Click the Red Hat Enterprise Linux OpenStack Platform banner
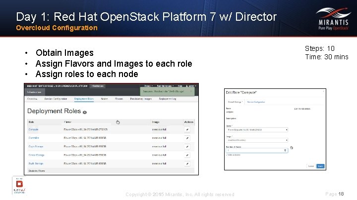Screen dimensions: 357x200 pyautogui.click(x=57, y=86)
